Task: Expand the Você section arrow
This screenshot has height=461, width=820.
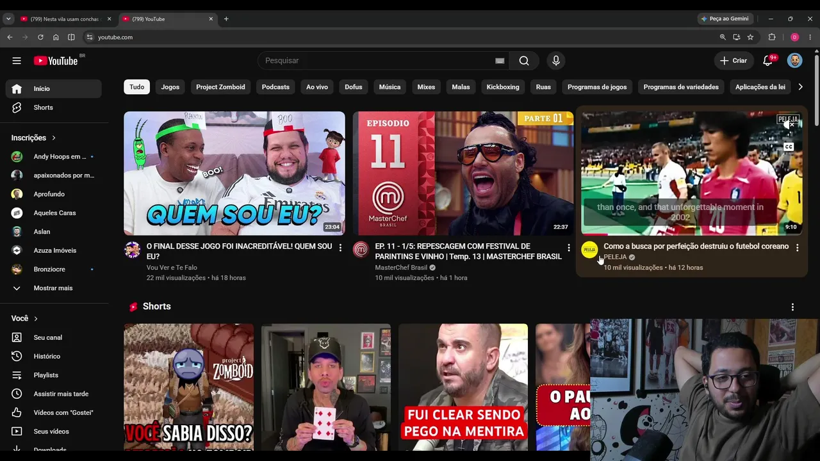Action: [x=36, y=318]
